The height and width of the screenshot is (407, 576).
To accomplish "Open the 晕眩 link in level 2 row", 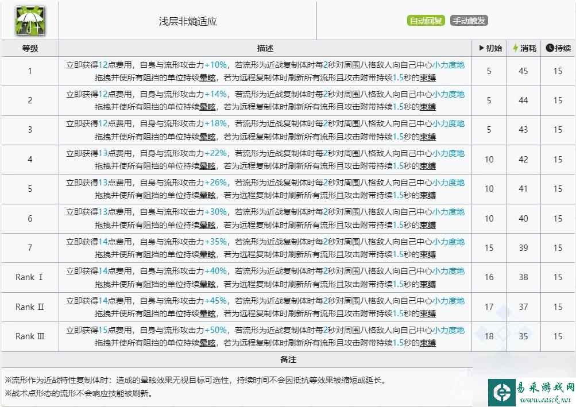I will pos(207,107).
